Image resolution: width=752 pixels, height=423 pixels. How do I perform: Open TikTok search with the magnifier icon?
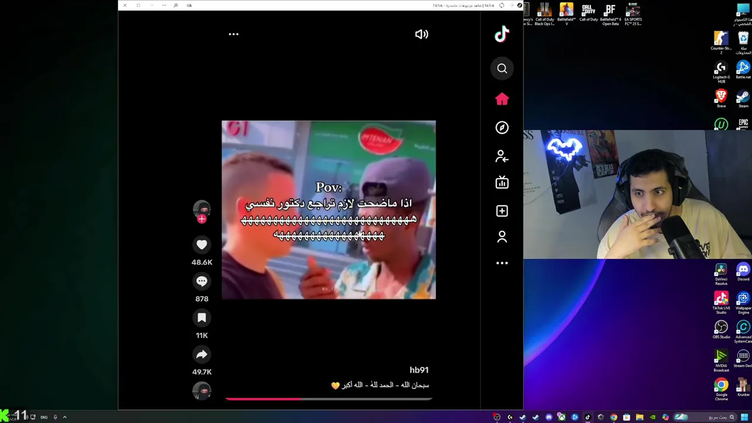(x=502, y=69)
